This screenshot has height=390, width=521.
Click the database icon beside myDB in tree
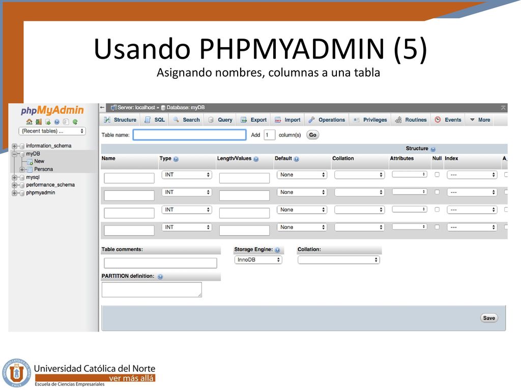click(22, 154)
